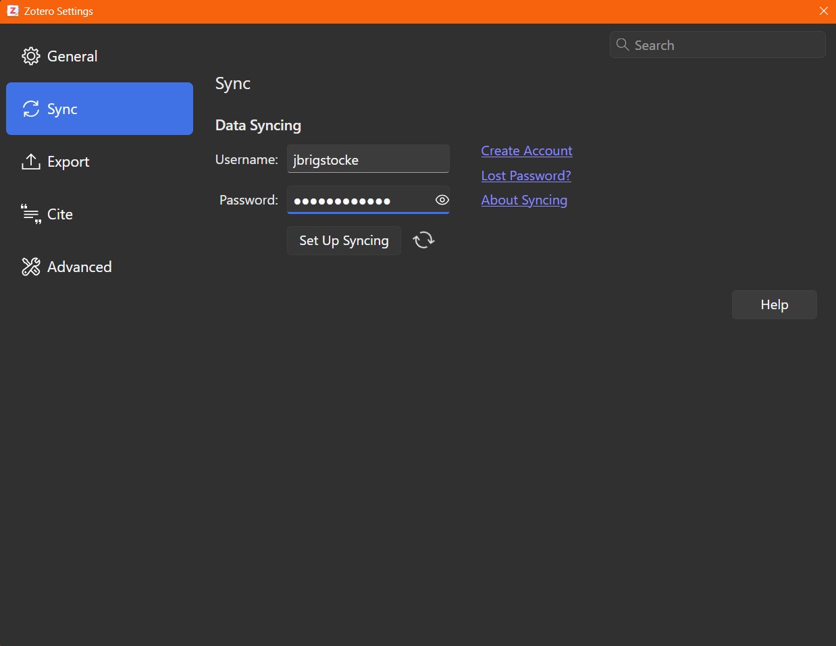Click the sync refresh icon beside Set Up Syncing
Screen dimensions: 836x646
(x=424, y=240)
